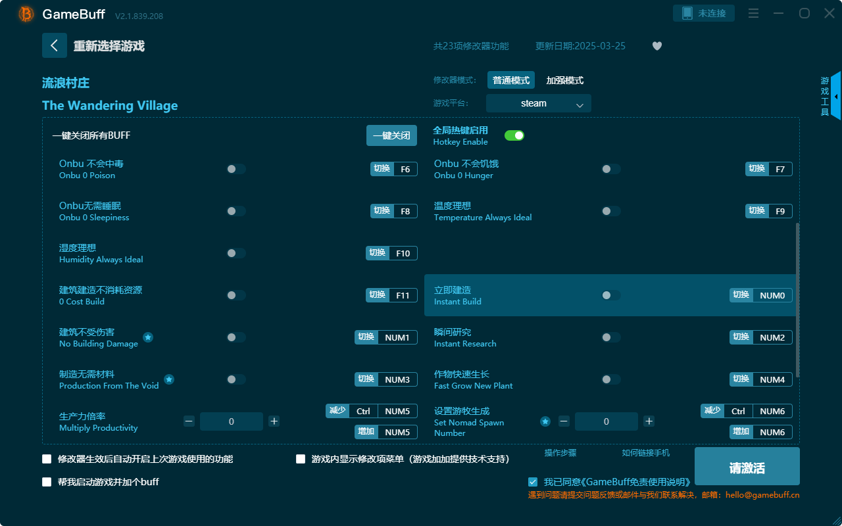Decrease Multiply Productivity with minus button
The width and height of the screenshot is (842, 526).
pos(189,421)
